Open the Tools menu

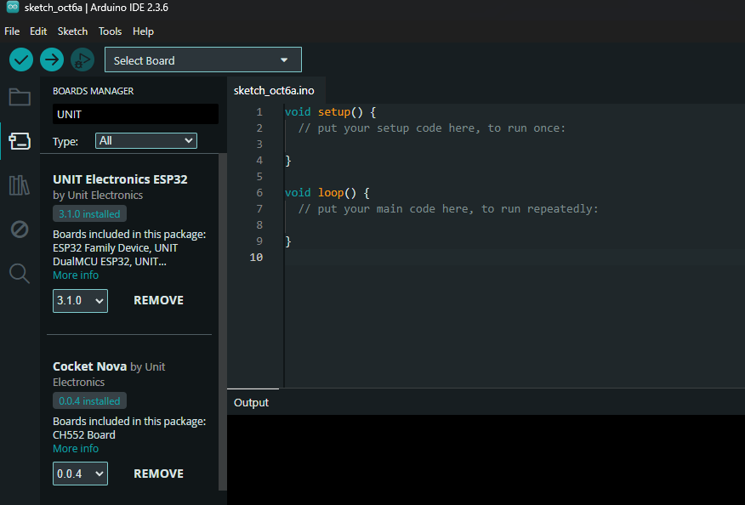[110, 31]
